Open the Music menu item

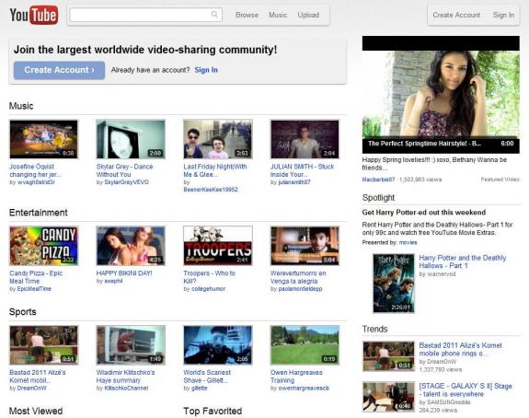(278, 15)
